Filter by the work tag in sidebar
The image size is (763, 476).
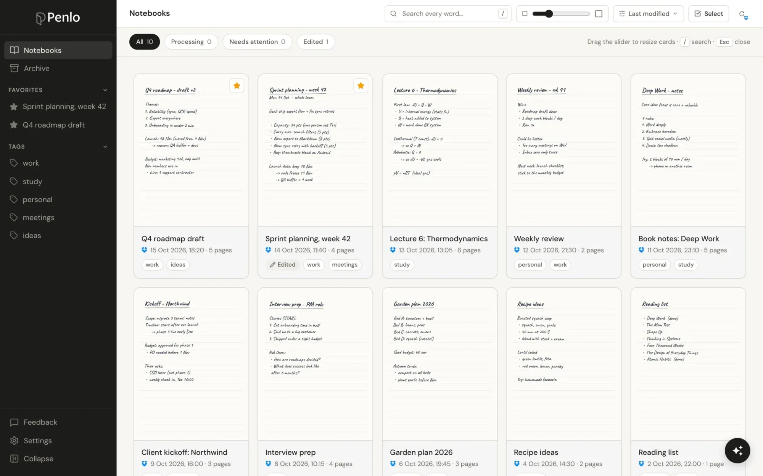(58, 163)
